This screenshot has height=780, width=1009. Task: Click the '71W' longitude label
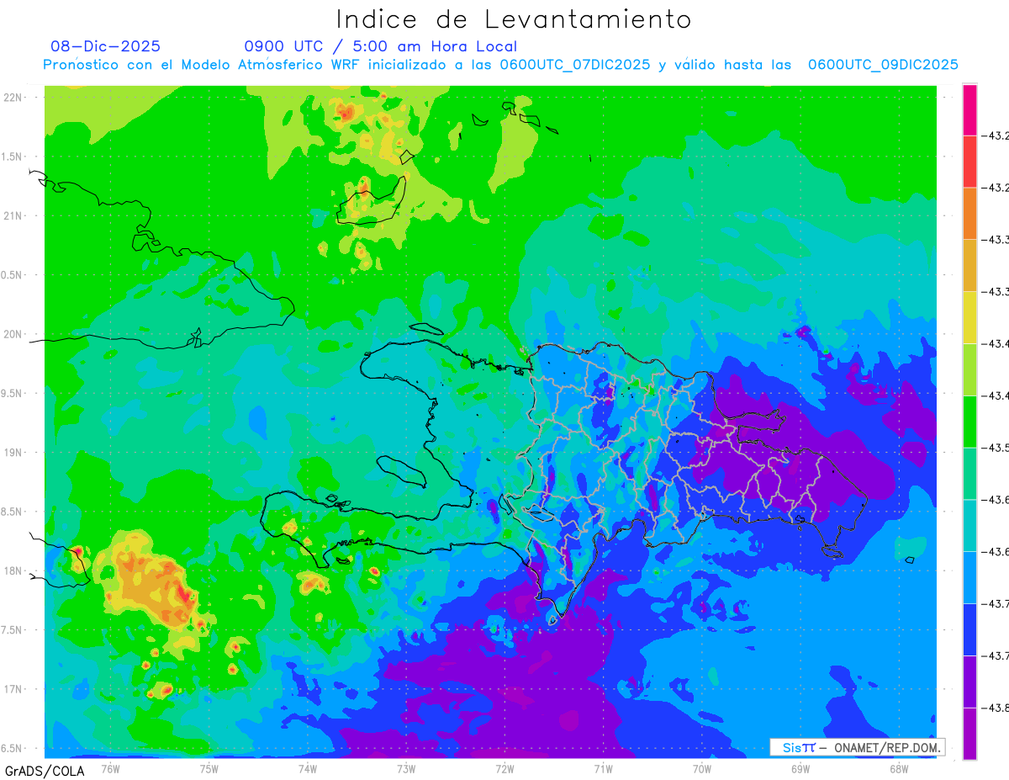click(603, 768)
